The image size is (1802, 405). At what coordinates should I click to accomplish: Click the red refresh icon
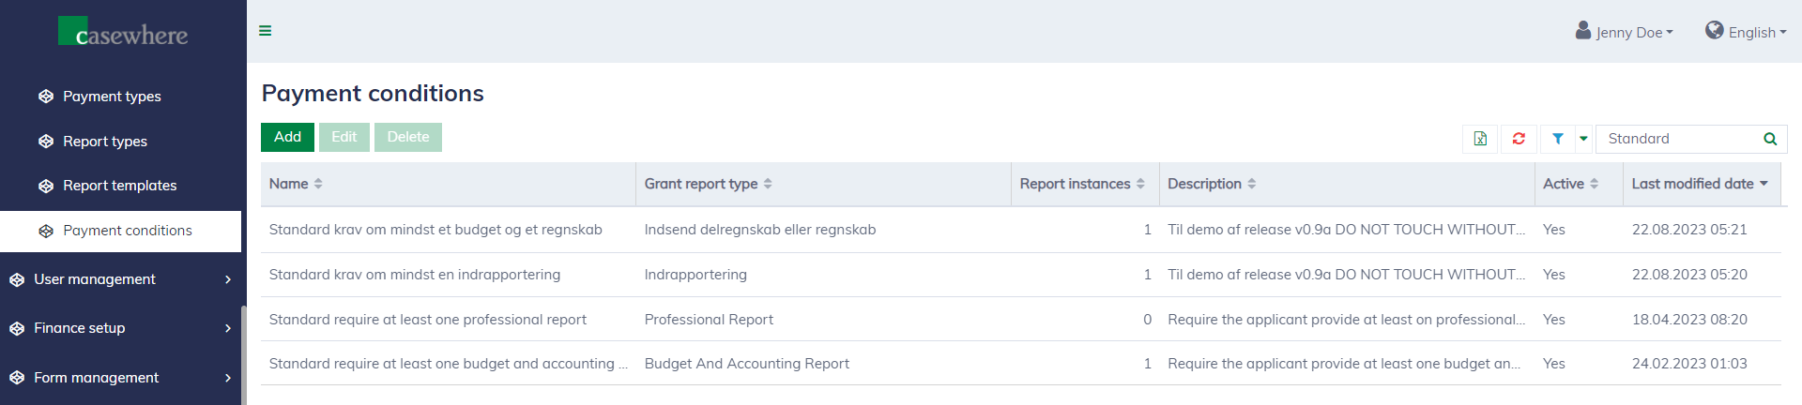click(1519, 139)
